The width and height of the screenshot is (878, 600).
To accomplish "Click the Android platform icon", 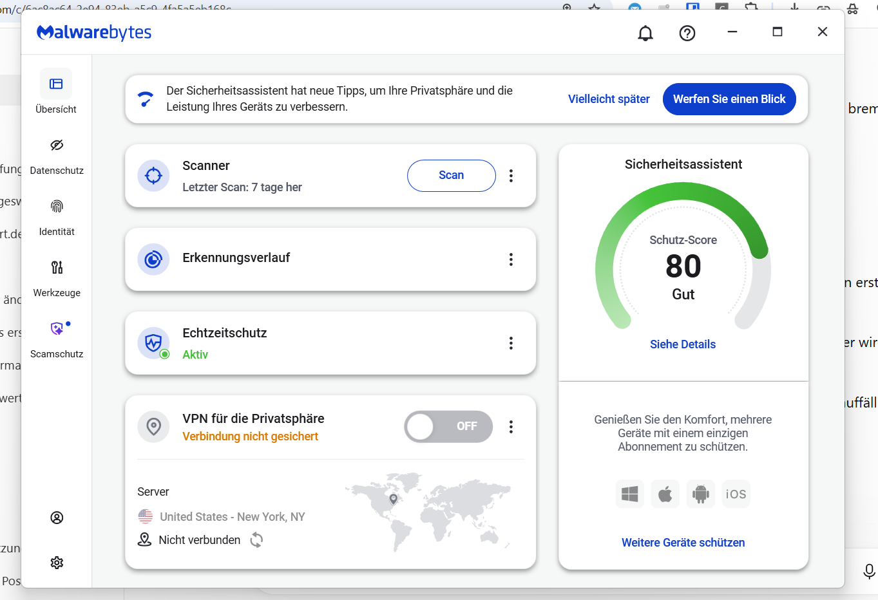I will click(x=700, y=494).
